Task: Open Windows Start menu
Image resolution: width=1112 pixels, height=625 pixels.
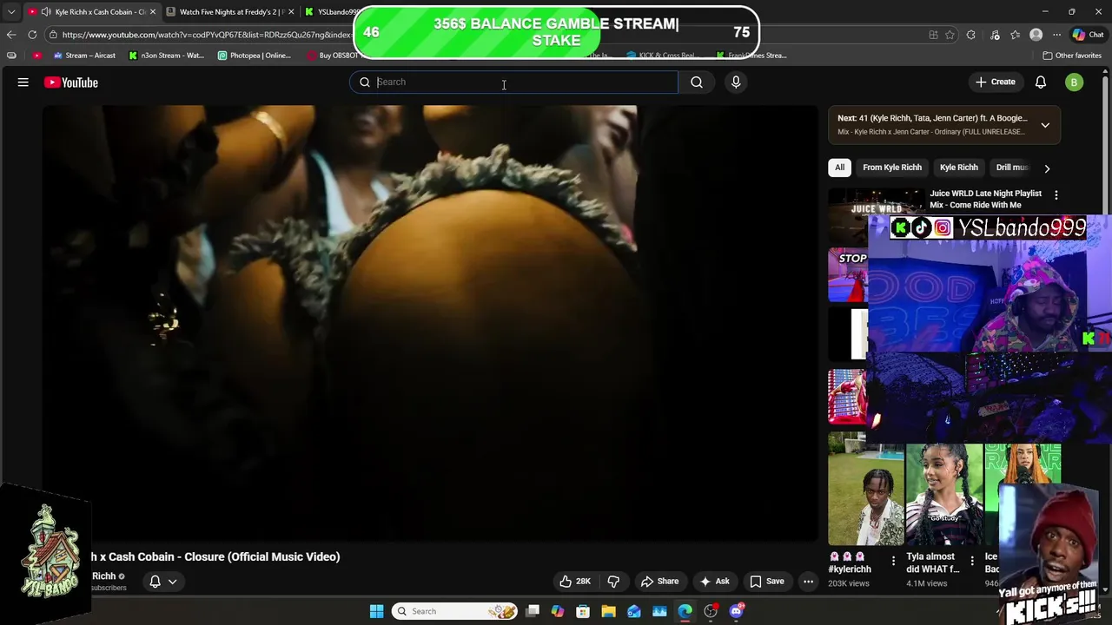Action: [x=376, y=611]
